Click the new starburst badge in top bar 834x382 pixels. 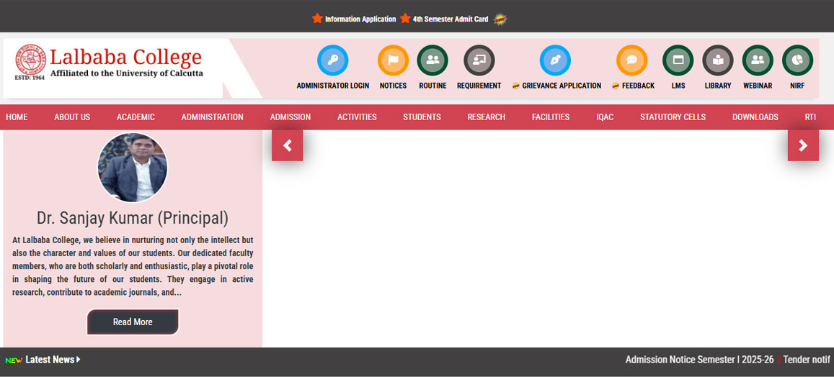(500, 19)
